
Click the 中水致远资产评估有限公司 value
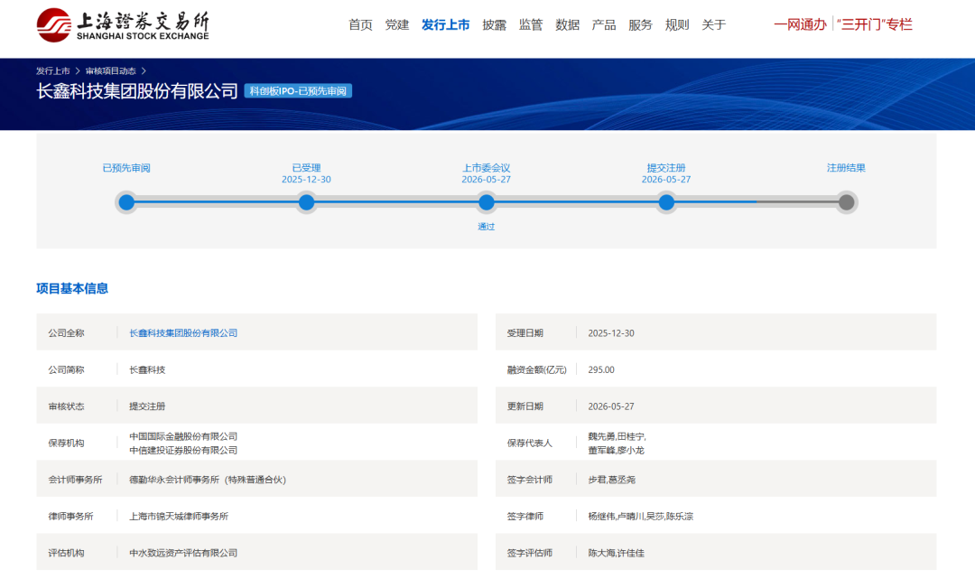point(183,553)
